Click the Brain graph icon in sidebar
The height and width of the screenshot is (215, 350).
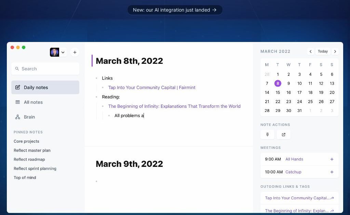(18, 117)
